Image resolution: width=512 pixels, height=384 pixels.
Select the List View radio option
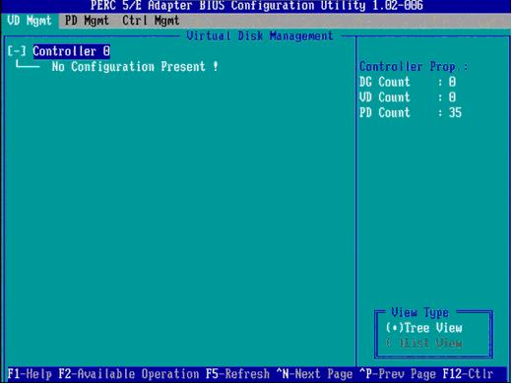pos(424,343)
